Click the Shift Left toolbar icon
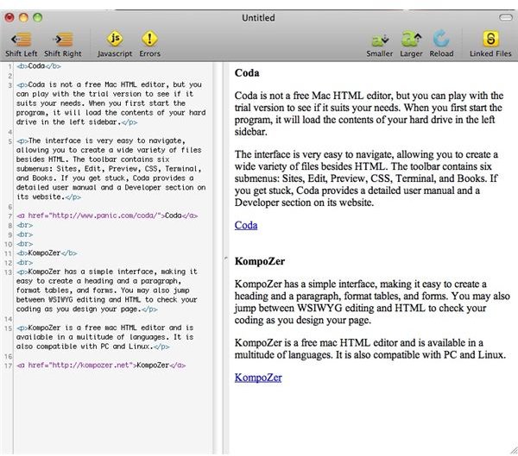The height and width of the screenshot is (456, 518). tap(22, 40)
